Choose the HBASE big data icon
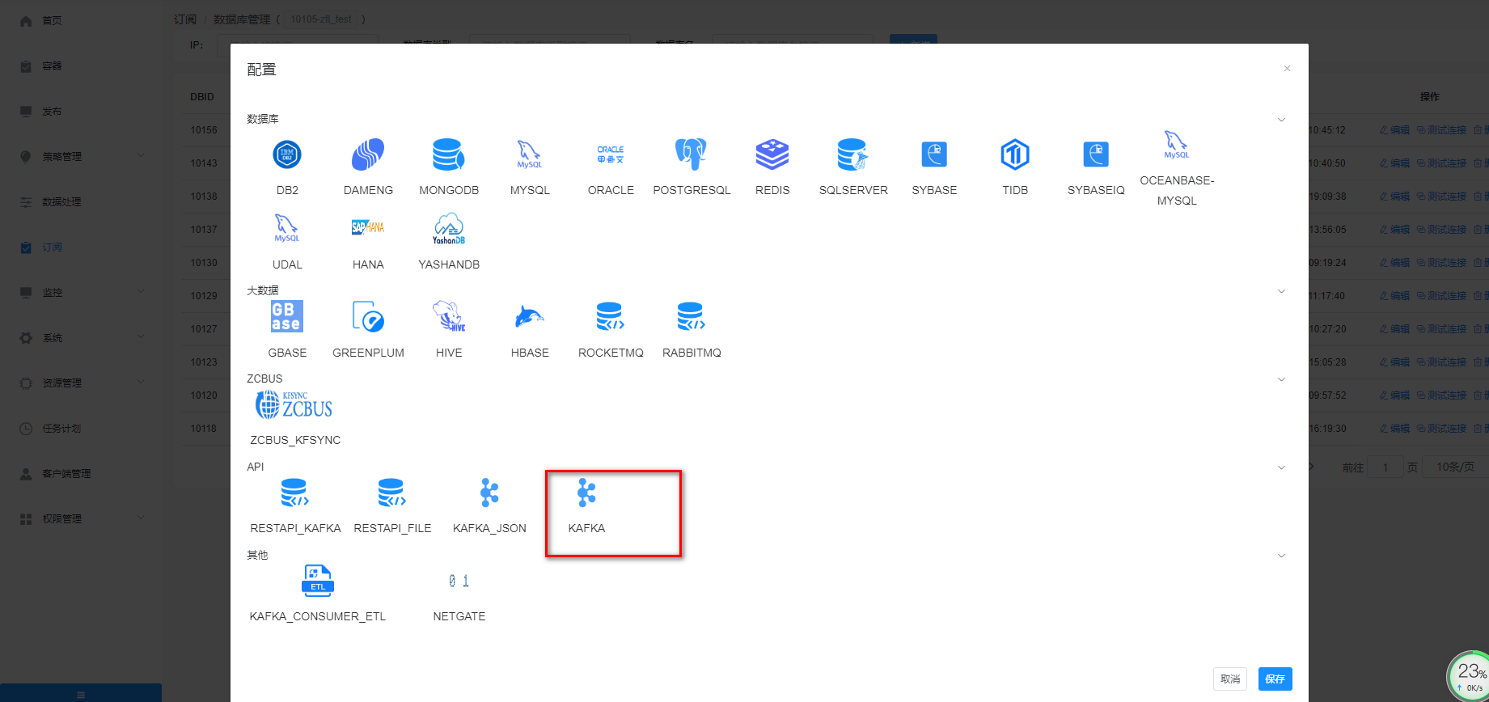1489x702 pixels. tap(530, 317)
